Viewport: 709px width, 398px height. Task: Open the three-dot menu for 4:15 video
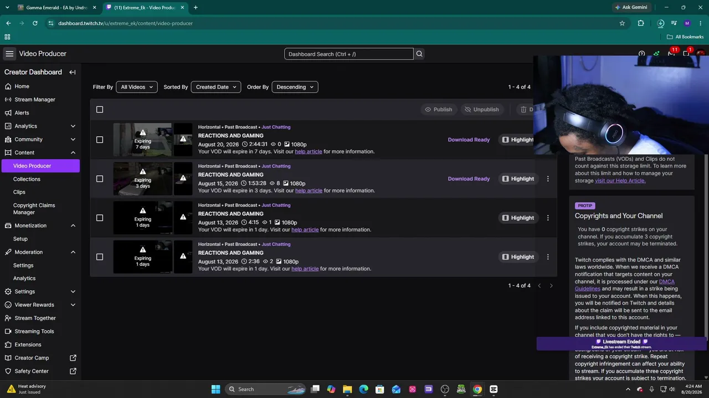point(548,218)
